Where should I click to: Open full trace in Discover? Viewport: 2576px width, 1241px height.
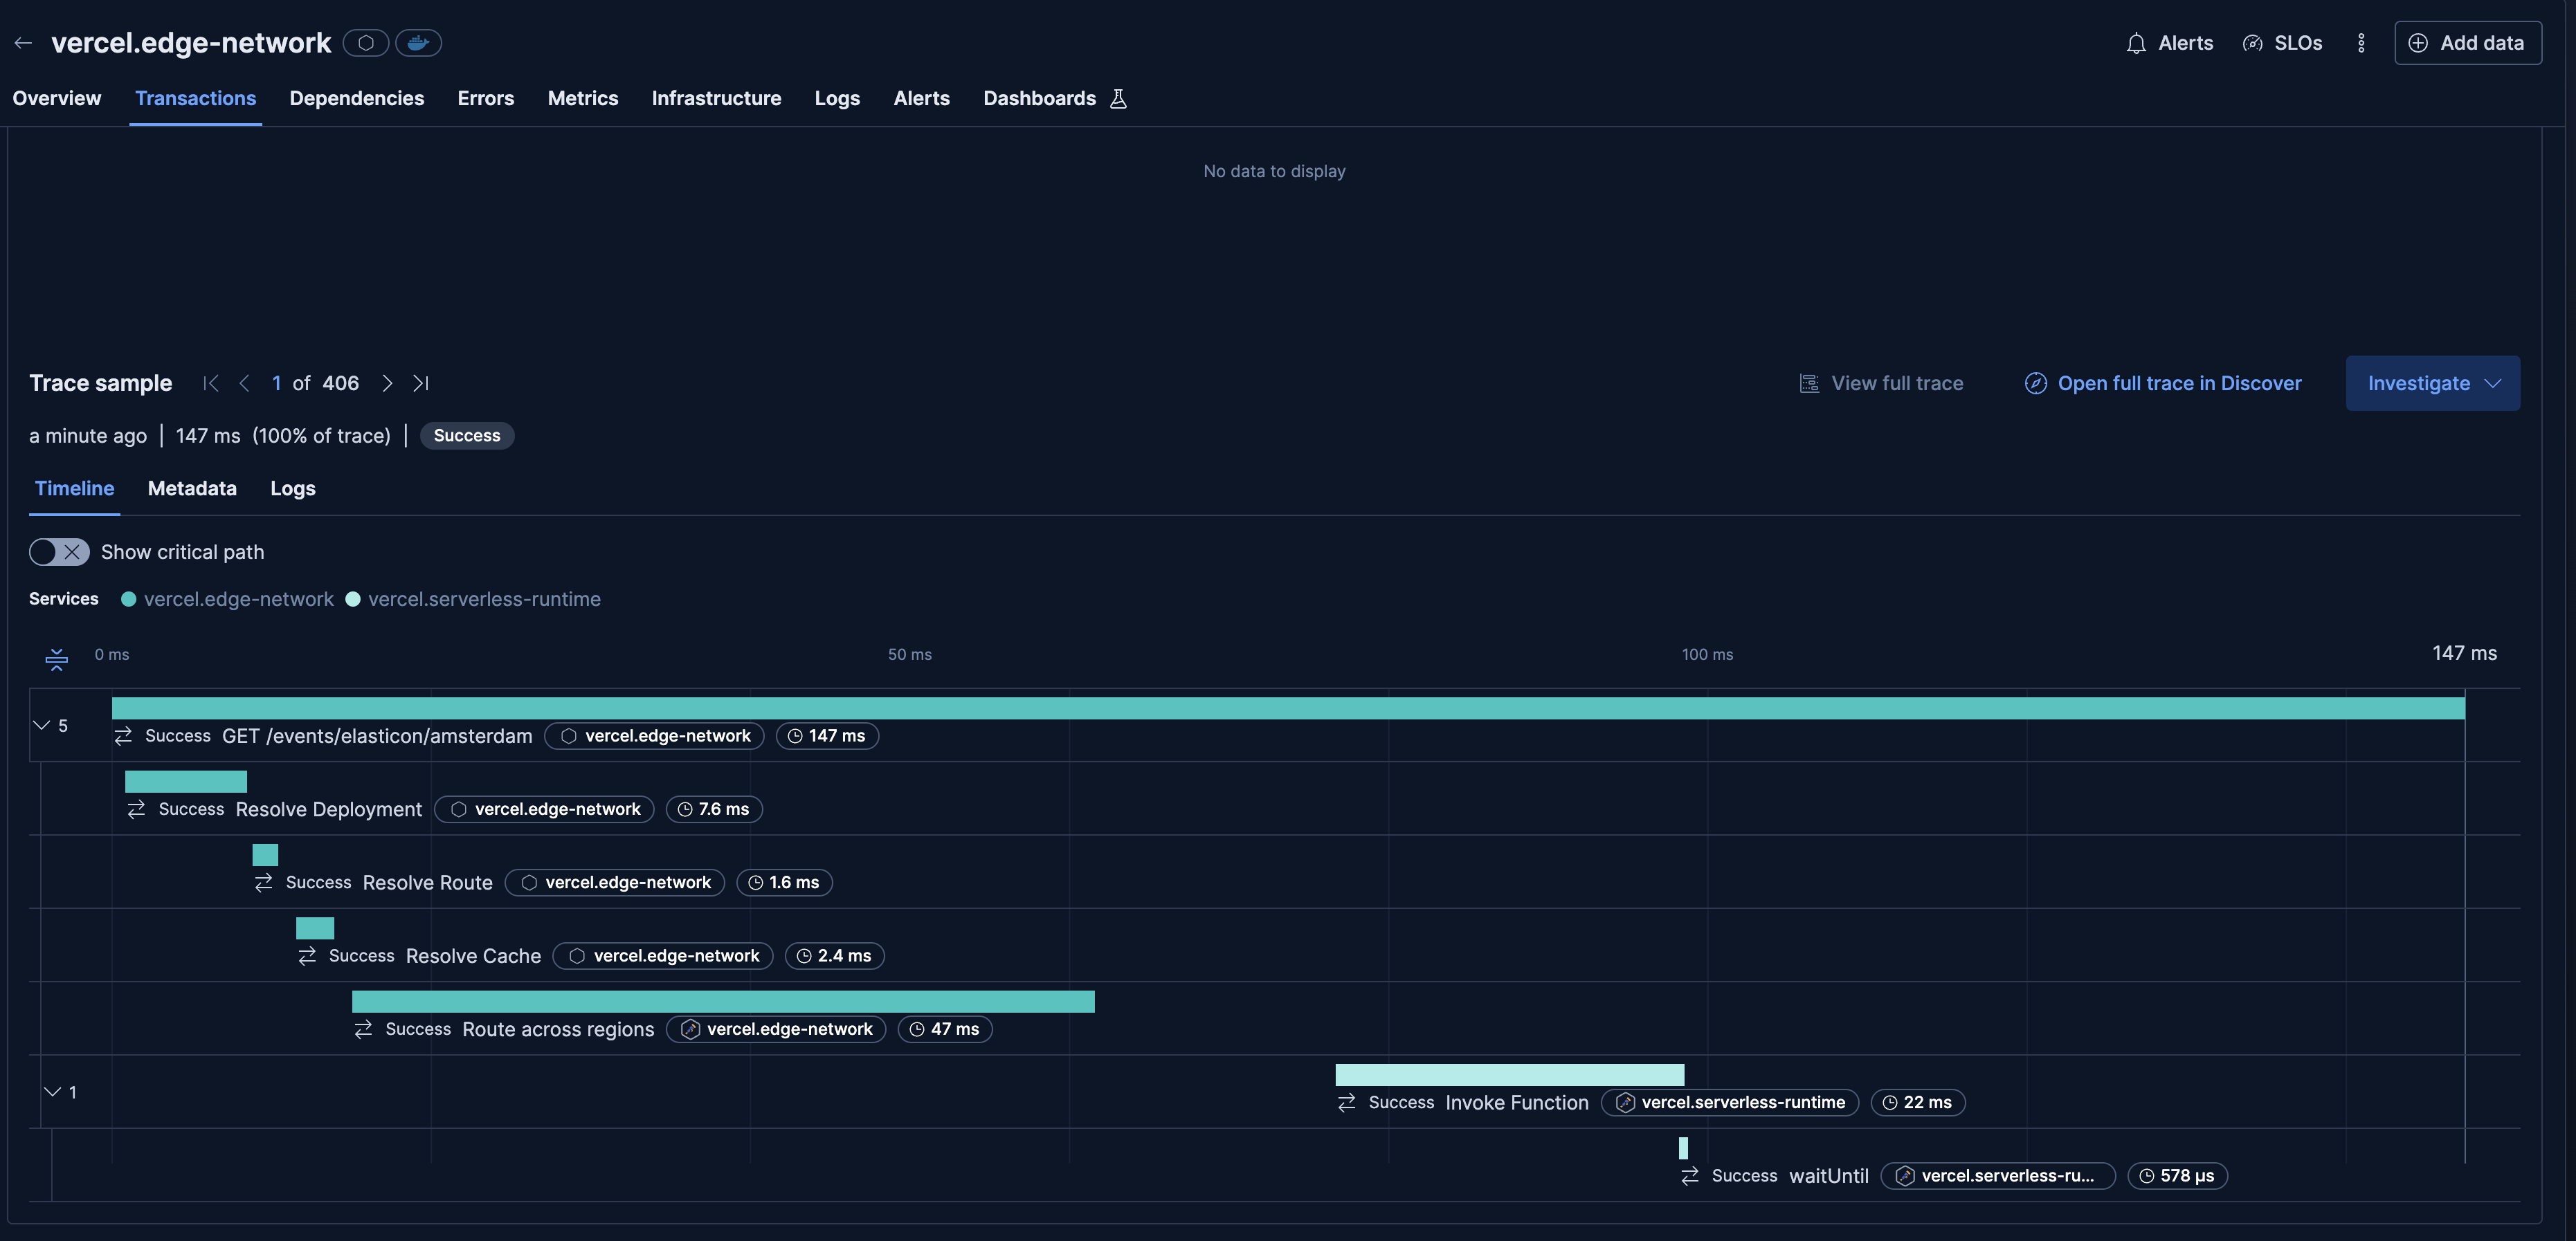click(x=2163, y=384)
